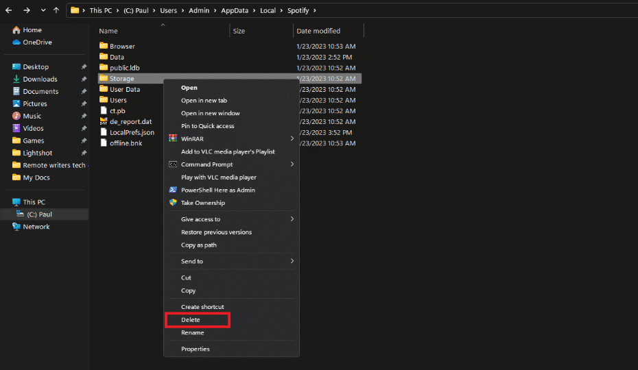Select Users segment in address breadcrumb
Viewport: 638px width, 370px height.
coord(169,10)
